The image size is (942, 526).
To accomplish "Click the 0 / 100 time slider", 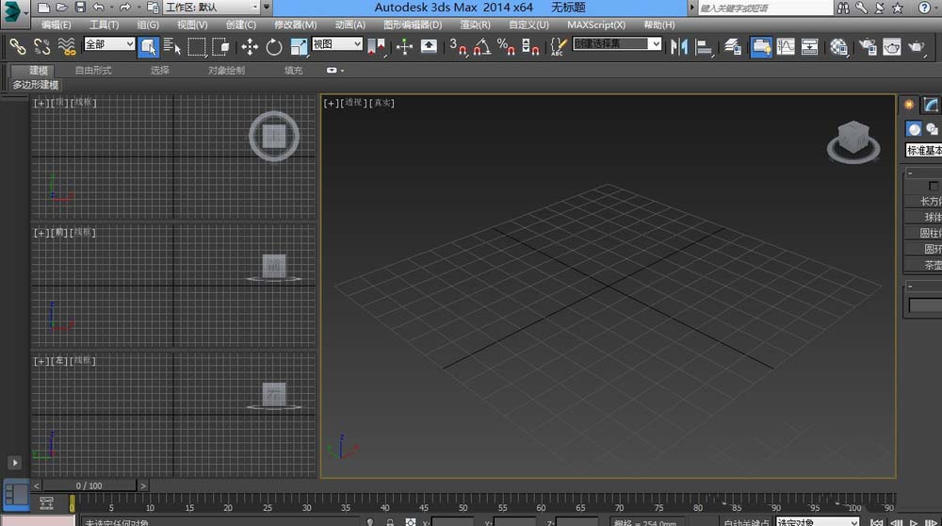I will (x=89, y=485).
